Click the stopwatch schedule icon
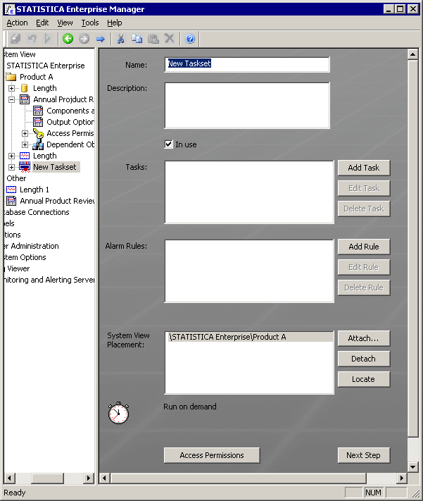 pos(118,413)
